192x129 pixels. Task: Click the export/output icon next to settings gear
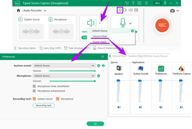pos(125,10)
